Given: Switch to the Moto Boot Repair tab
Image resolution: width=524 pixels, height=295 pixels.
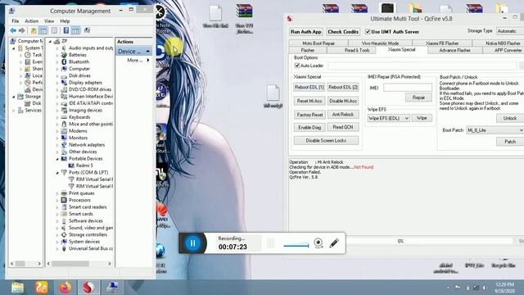Looking at the screenshot, I should tap(318, 43).
